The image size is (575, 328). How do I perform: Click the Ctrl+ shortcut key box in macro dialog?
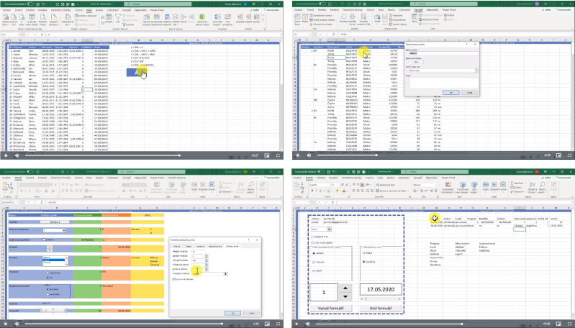[421, 62]
